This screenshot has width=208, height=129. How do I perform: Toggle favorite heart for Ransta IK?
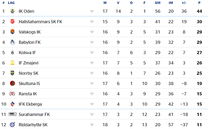coord(92,94)
